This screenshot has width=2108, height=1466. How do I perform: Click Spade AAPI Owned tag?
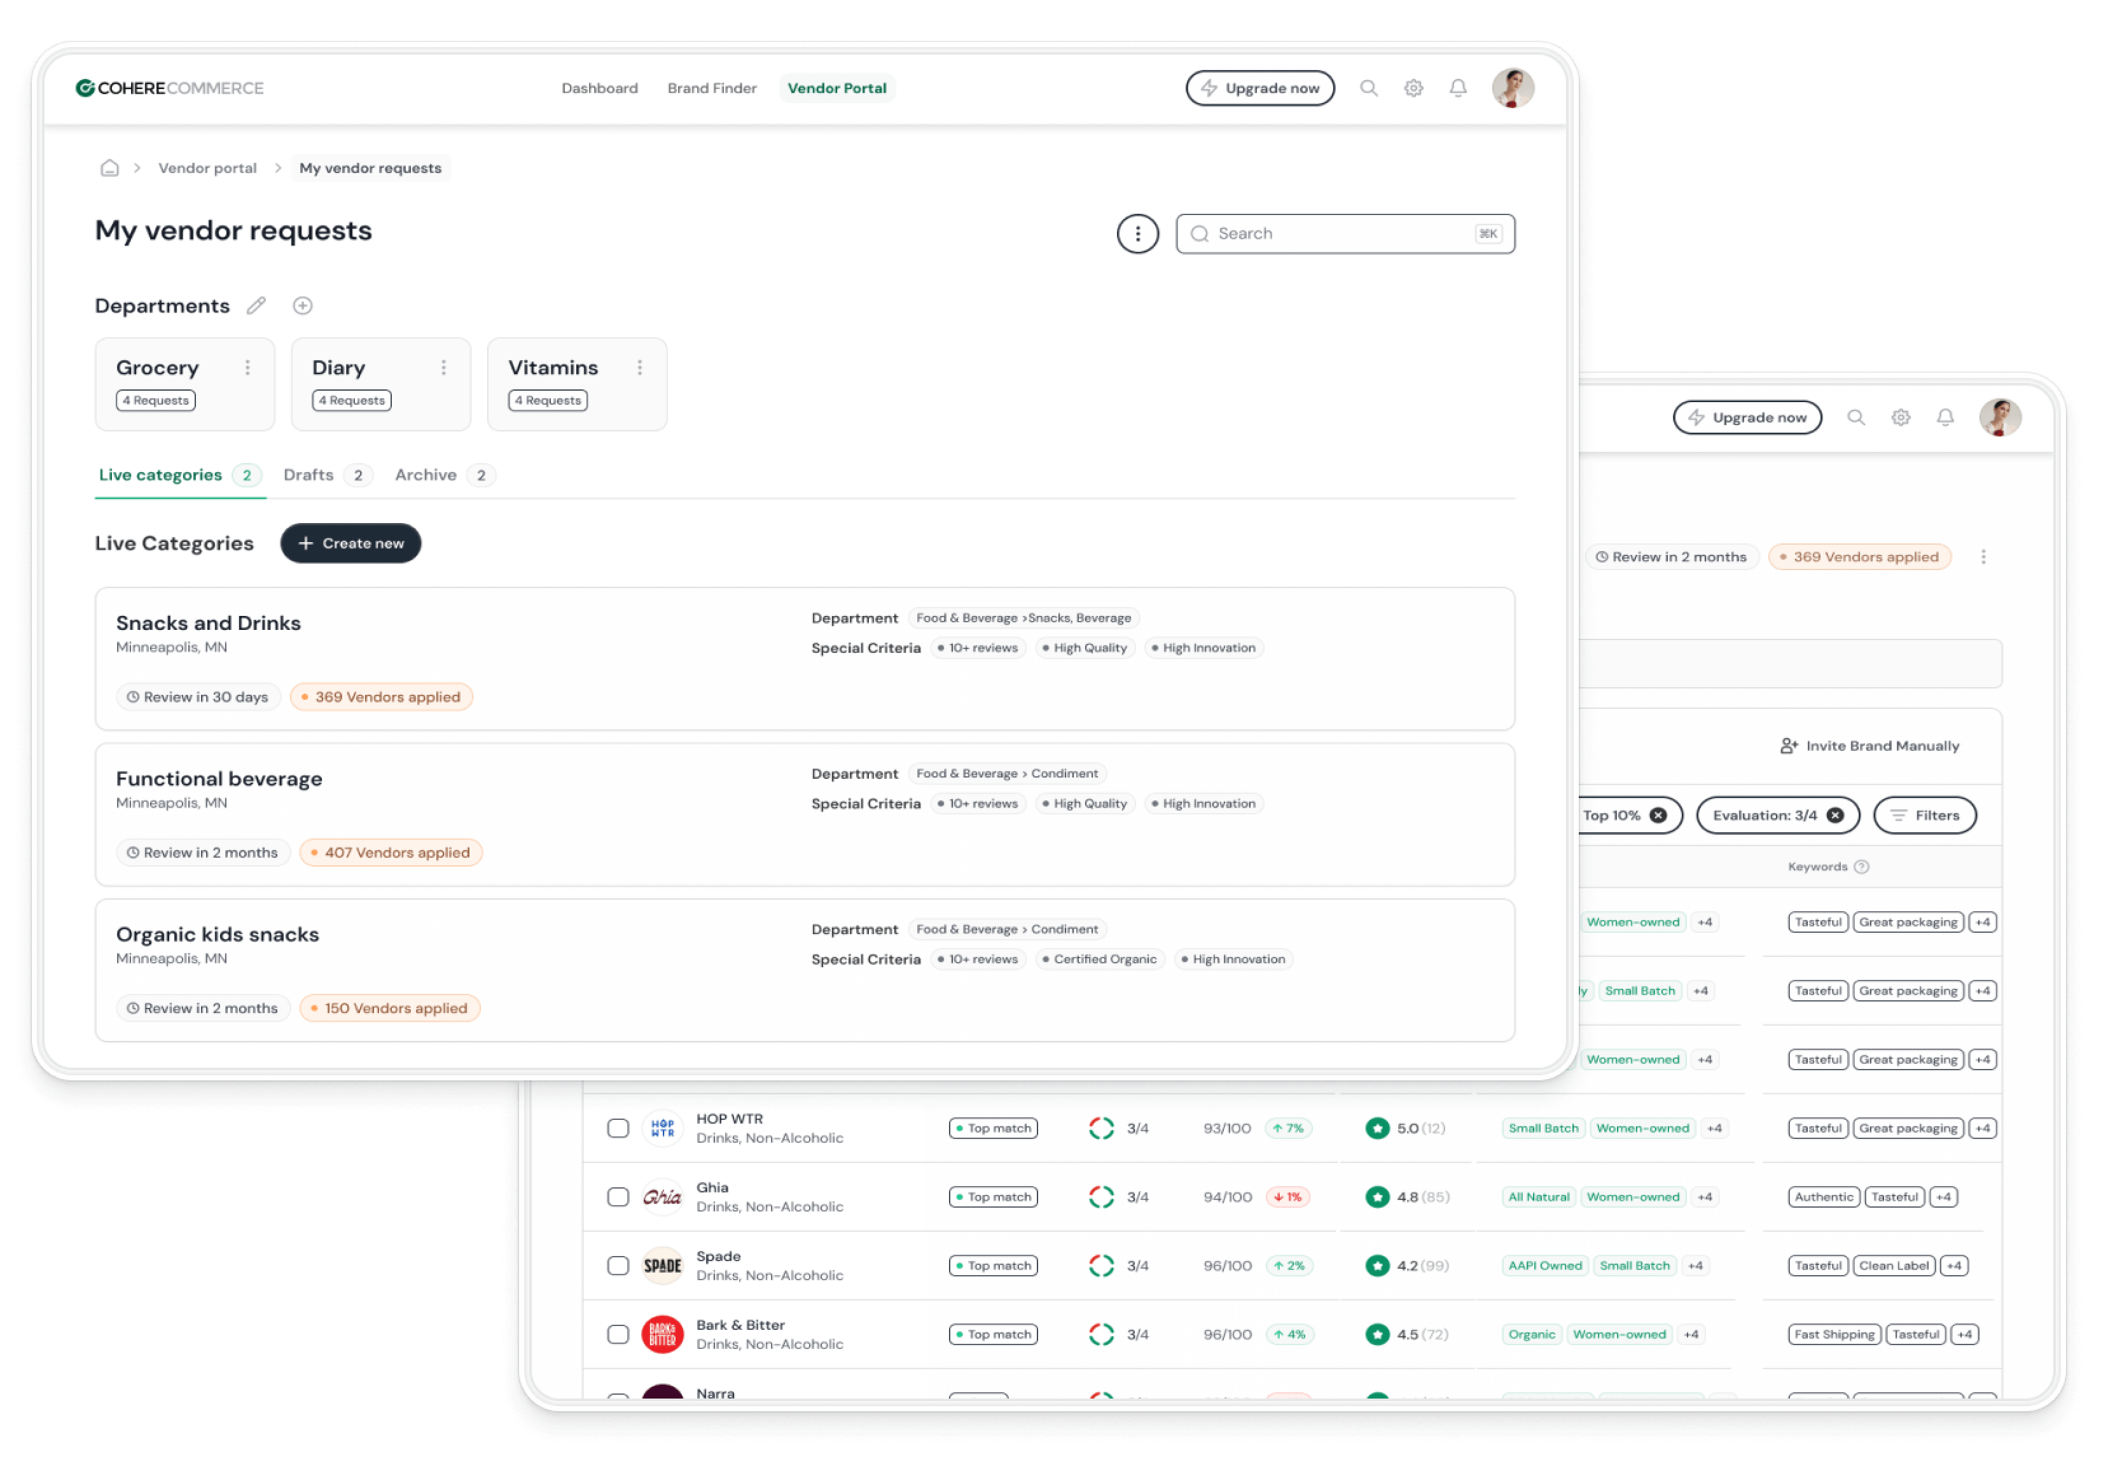[x=1545, y=1267]
